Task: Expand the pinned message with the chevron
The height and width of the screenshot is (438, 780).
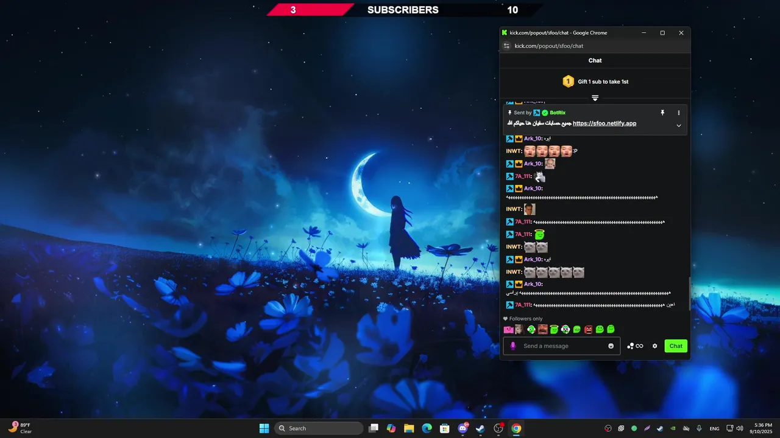Action: (x=679, y=125)
